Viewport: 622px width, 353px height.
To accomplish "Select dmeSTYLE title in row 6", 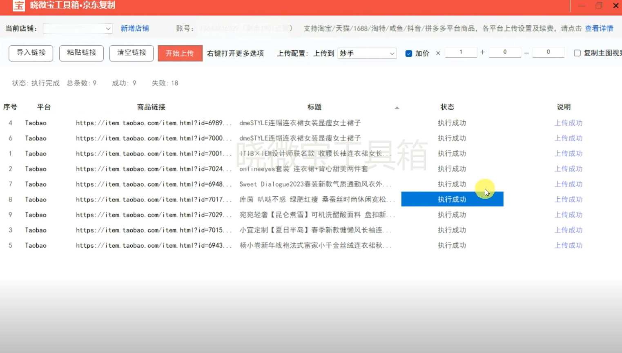I will pyautogui.click(x=300, y=138).
